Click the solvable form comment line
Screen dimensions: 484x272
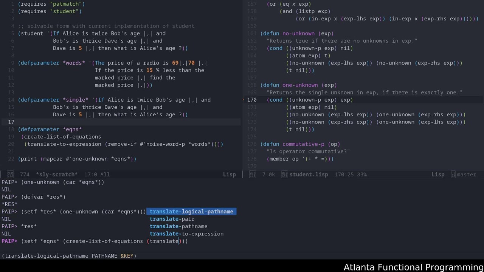[106, 26]
